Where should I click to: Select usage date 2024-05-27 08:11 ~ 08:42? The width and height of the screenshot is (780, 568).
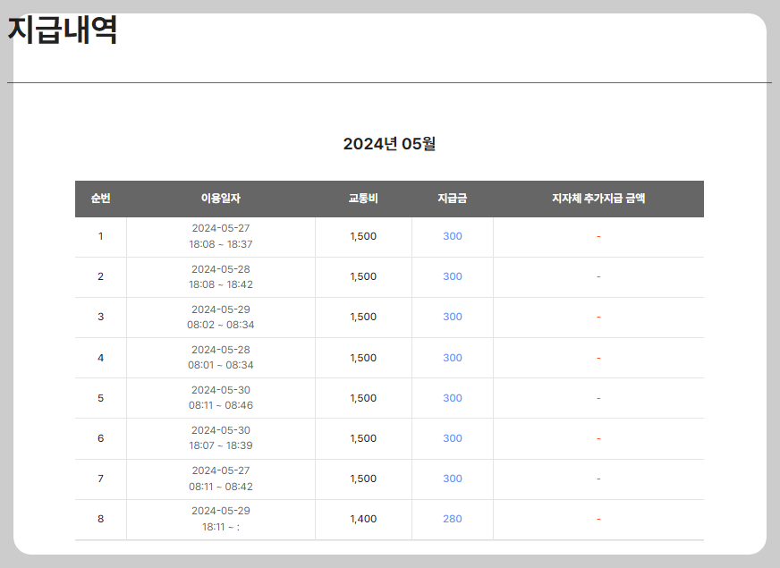pos(220,478)
